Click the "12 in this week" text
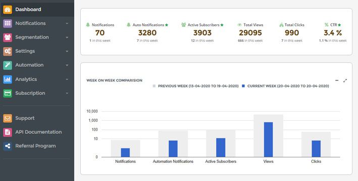This screenshot has height=181, width=358. (202, 41)
